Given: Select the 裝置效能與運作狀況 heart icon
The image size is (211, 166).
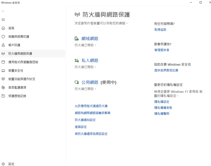Looking at the screenshot, I should pos(4,79).
